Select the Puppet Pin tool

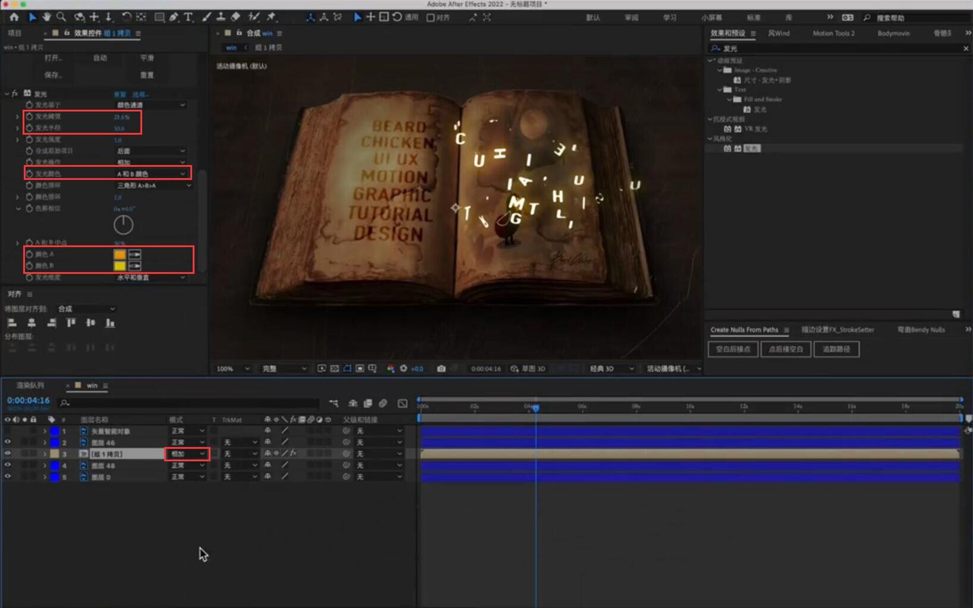271,17
